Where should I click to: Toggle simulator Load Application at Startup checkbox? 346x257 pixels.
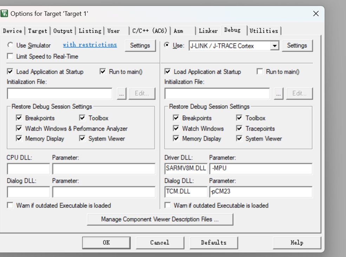pyautogui.click(x=10, y=72)
